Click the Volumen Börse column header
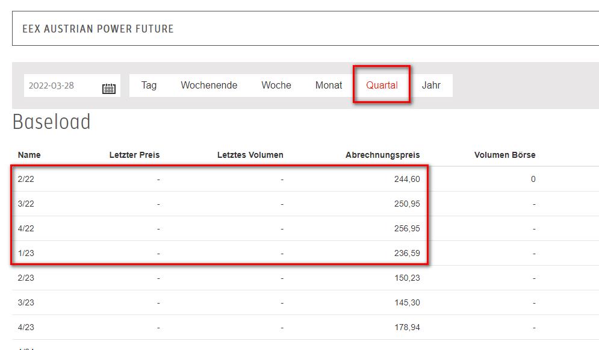 click(x=504, y=155)
